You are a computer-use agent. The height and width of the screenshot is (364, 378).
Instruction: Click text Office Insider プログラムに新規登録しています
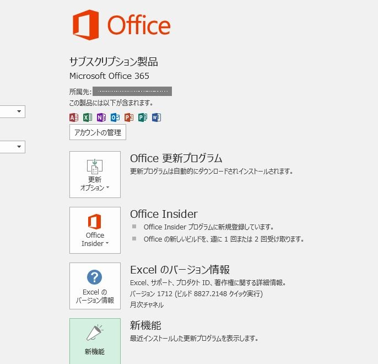[x=209, y=227]
